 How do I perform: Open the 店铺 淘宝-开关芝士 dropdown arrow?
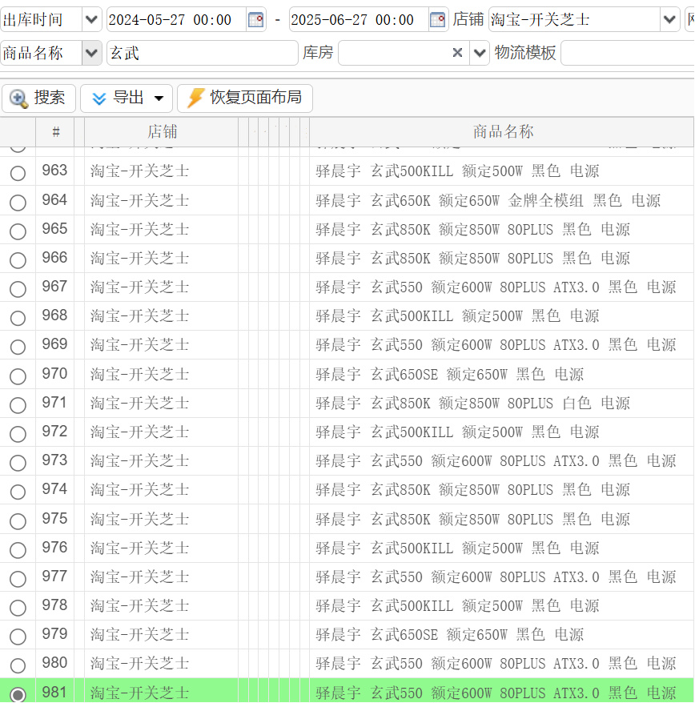669,20
